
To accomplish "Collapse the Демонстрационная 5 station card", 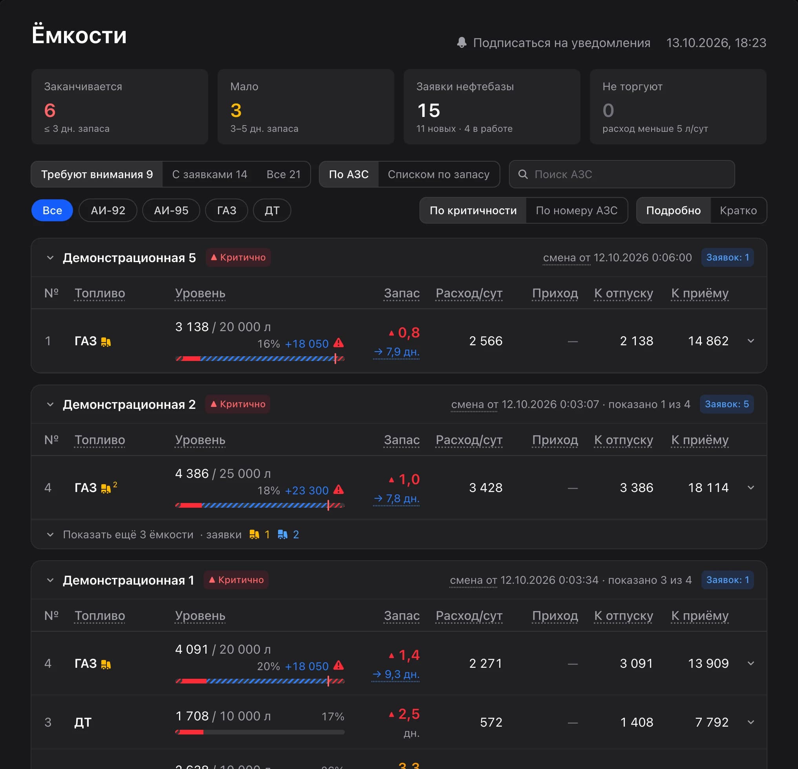I will tap(50, 258).
